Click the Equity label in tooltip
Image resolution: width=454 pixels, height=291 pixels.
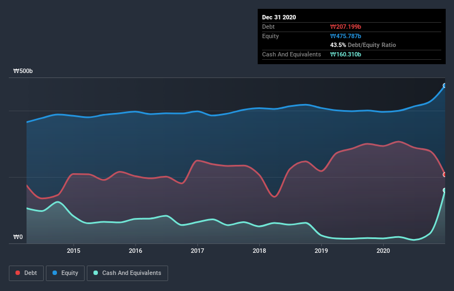click(x=270, y=36)
